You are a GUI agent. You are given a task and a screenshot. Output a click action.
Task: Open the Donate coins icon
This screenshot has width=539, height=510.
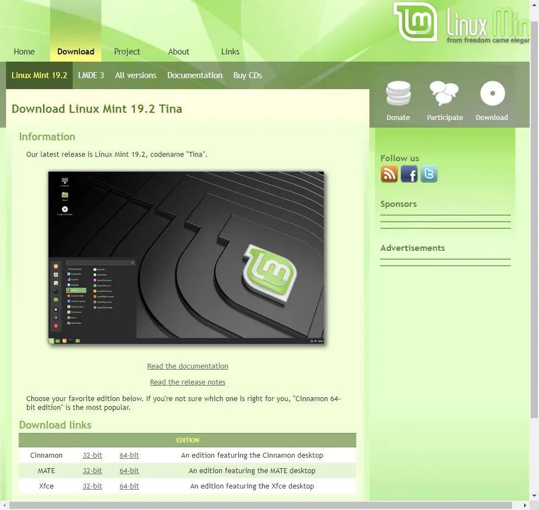coord(398,93)
